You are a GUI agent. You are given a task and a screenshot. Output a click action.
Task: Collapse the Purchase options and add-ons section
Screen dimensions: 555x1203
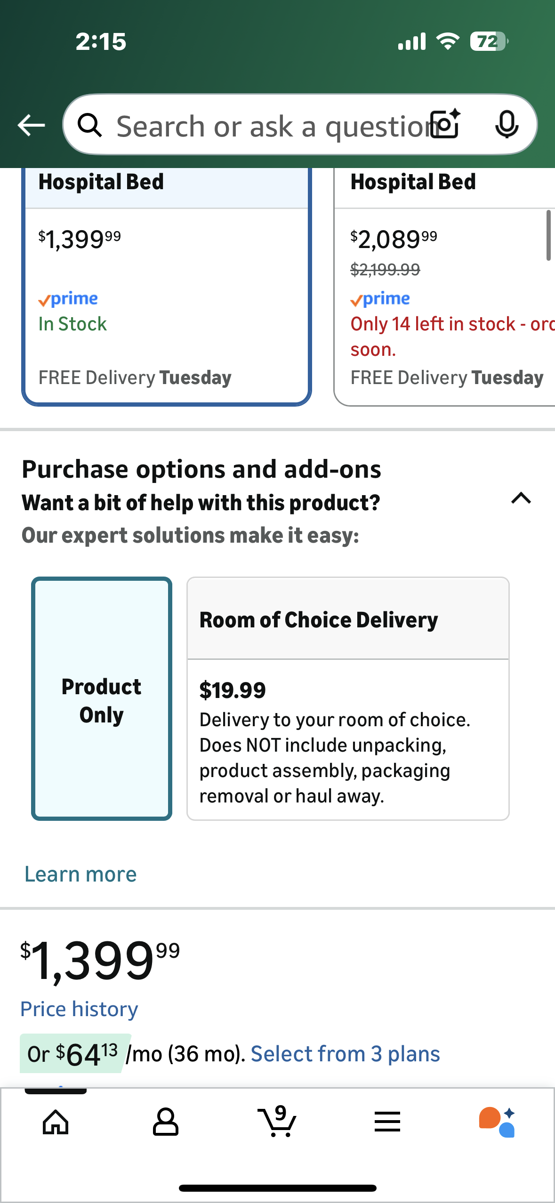521,498
